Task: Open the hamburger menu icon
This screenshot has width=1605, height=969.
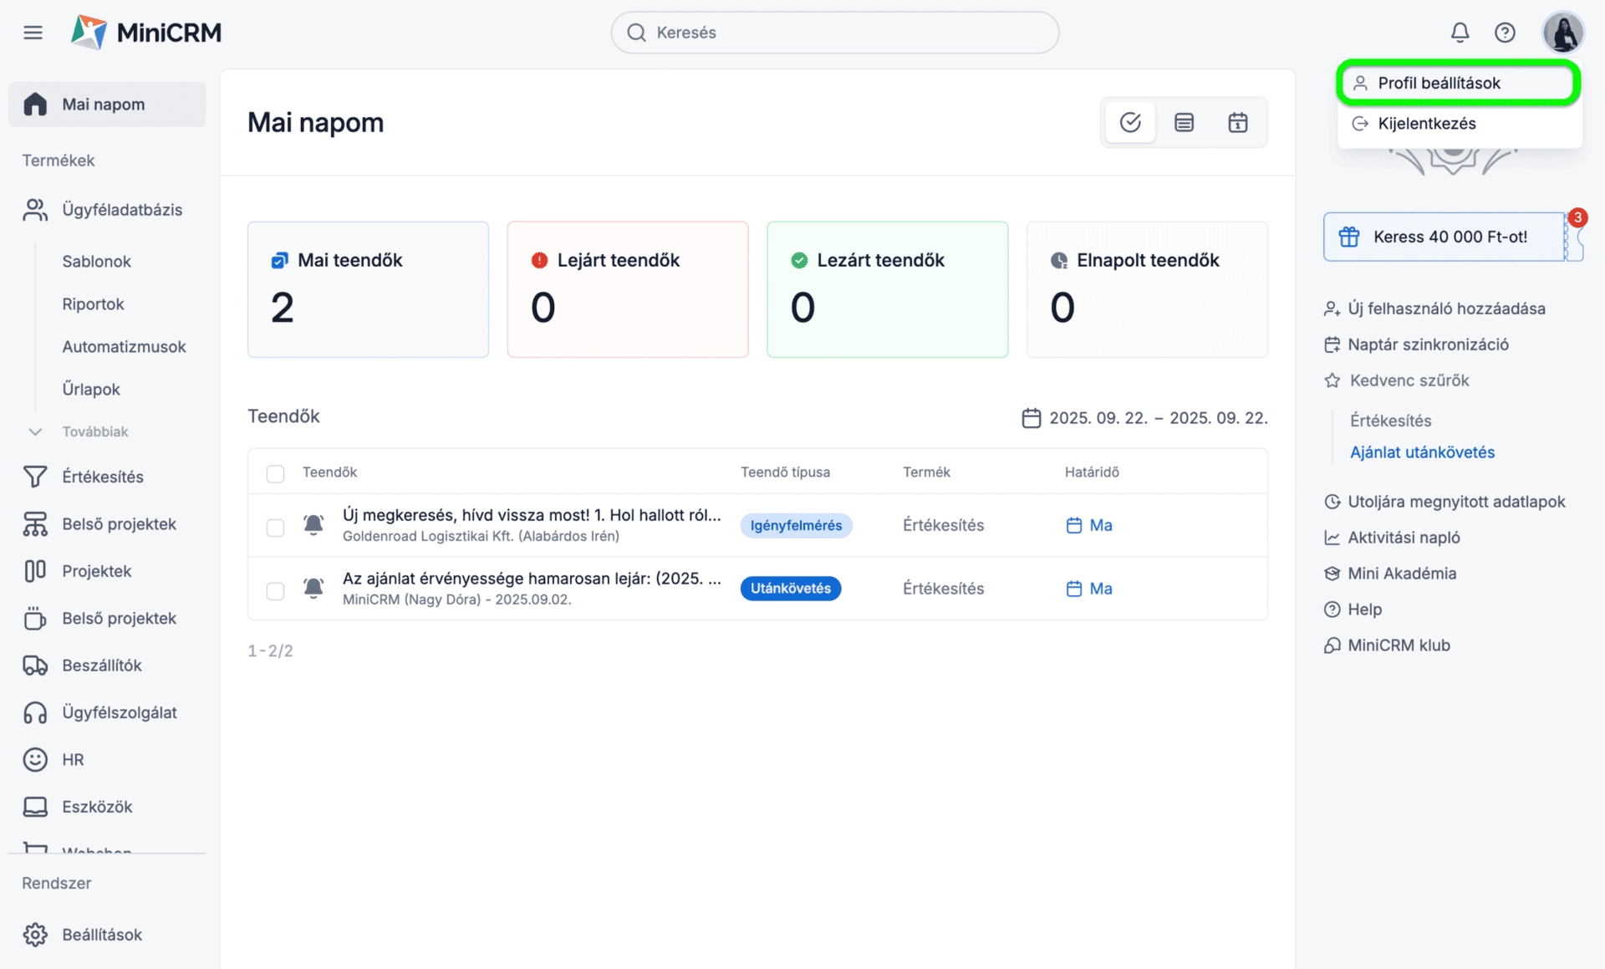Action: point(33,33)
